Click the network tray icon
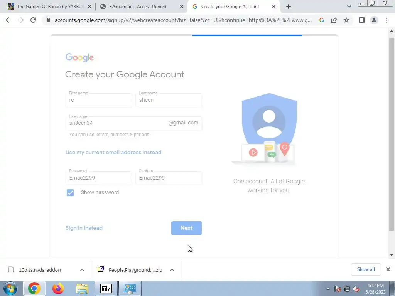395x296 pixels. coord(347,289)
